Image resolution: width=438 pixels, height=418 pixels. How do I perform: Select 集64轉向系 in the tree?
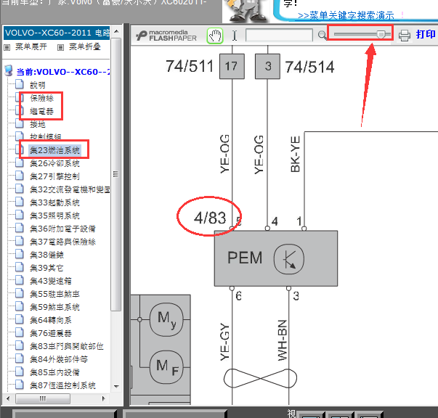[x=51, y=320]
